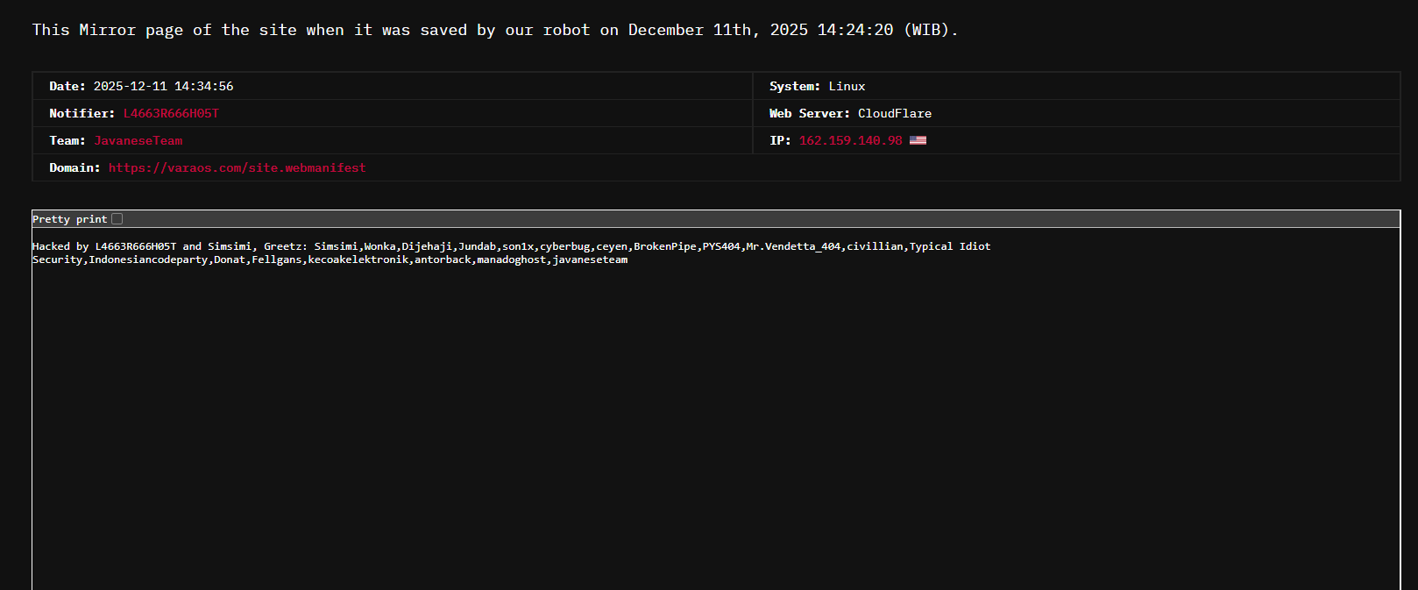Click the "Web Server:" field label
Viewport: 1418px width, 590px height.
tap(809, 113)
